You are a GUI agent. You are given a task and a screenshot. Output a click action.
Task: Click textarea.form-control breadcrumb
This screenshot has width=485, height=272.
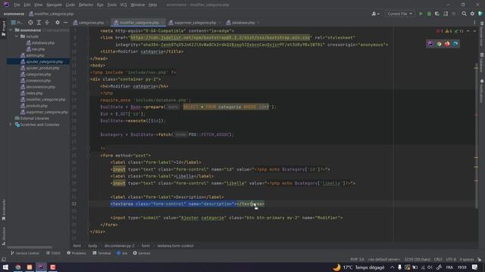tap(175, 246)
